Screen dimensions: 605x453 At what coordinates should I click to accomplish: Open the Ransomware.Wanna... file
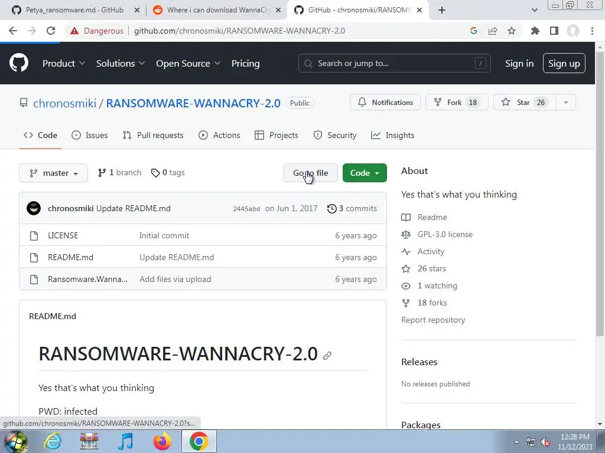tap(87, 279)
